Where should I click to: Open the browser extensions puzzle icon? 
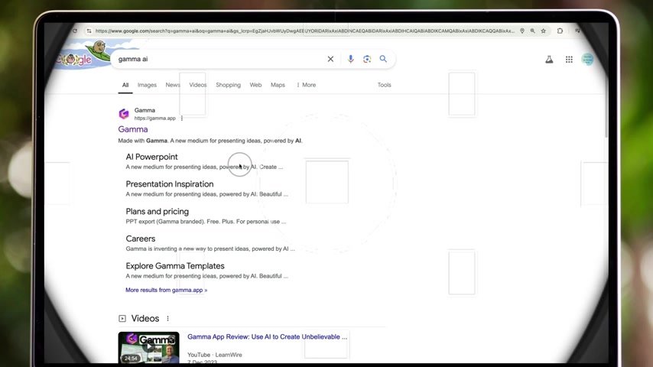coord(560,31)
